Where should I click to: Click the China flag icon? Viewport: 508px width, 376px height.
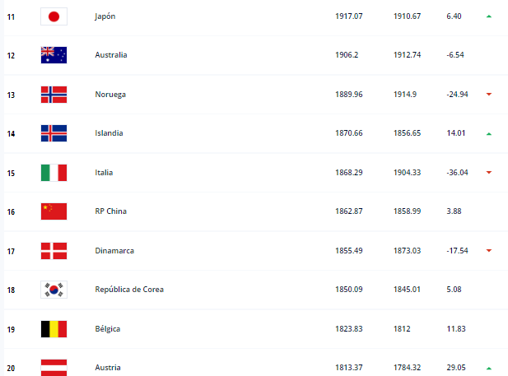pyautogui.click(x=54, y=211)
